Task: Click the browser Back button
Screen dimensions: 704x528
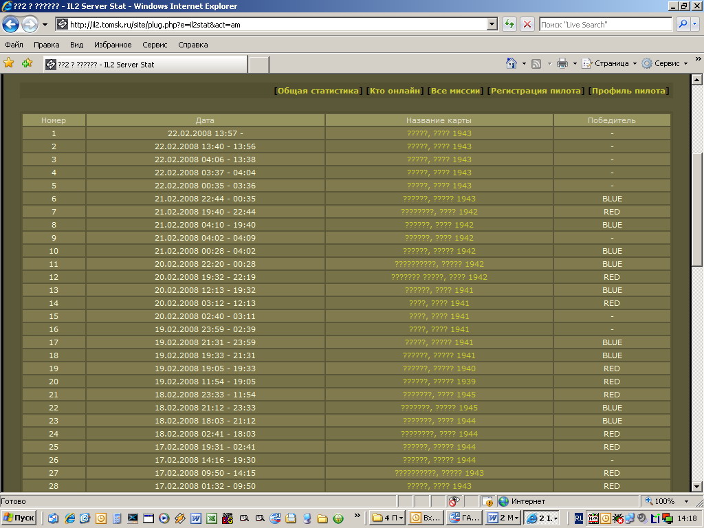Action: point(11,25)
